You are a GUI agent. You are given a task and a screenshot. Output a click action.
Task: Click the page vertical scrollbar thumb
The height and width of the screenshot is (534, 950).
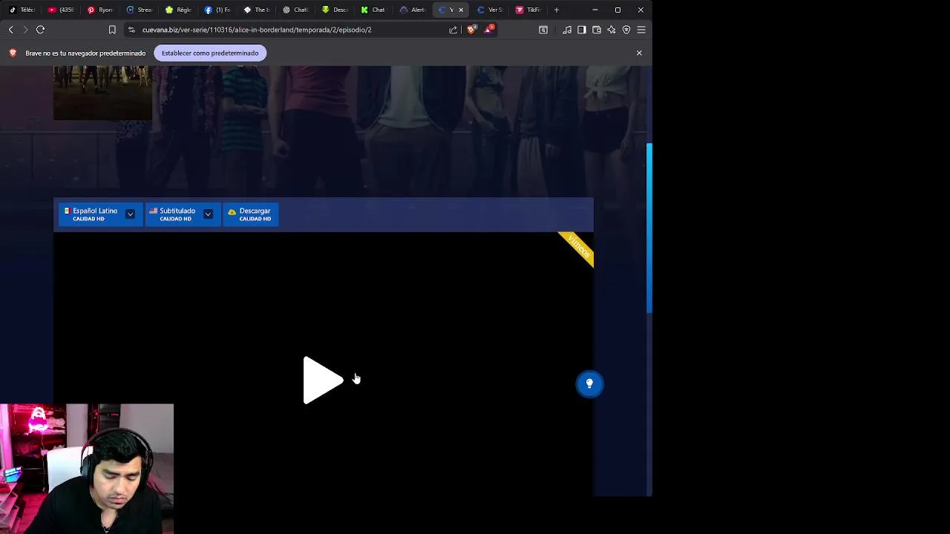coord(649,227)
